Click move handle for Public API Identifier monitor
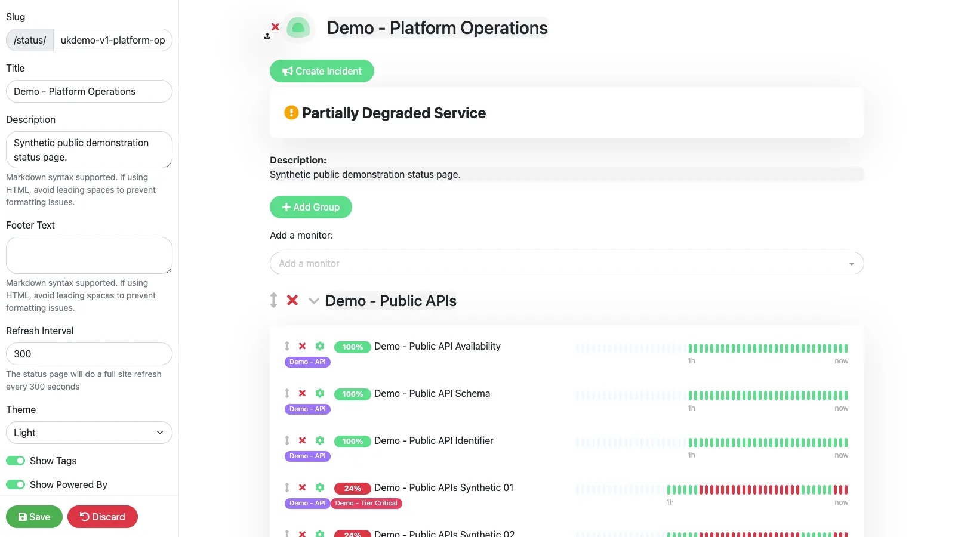 point(287,440)
